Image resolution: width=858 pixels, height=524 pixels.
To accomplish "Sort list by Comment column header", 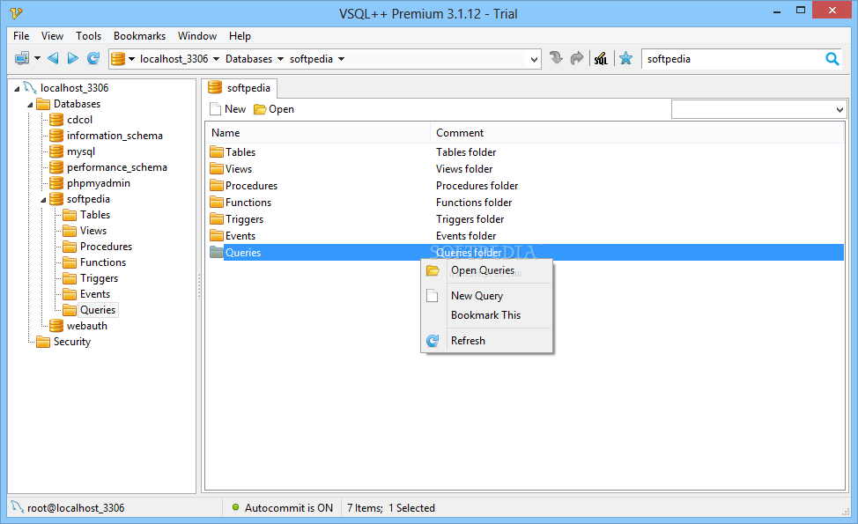I will coord(637,133).
